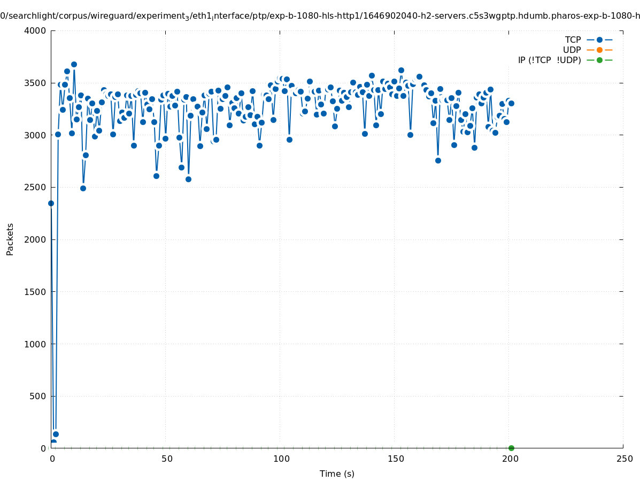This screenshot has width=640, height=481.
Task: Click the 4000 tick label on the y-axis
Action: pos(35,30)
